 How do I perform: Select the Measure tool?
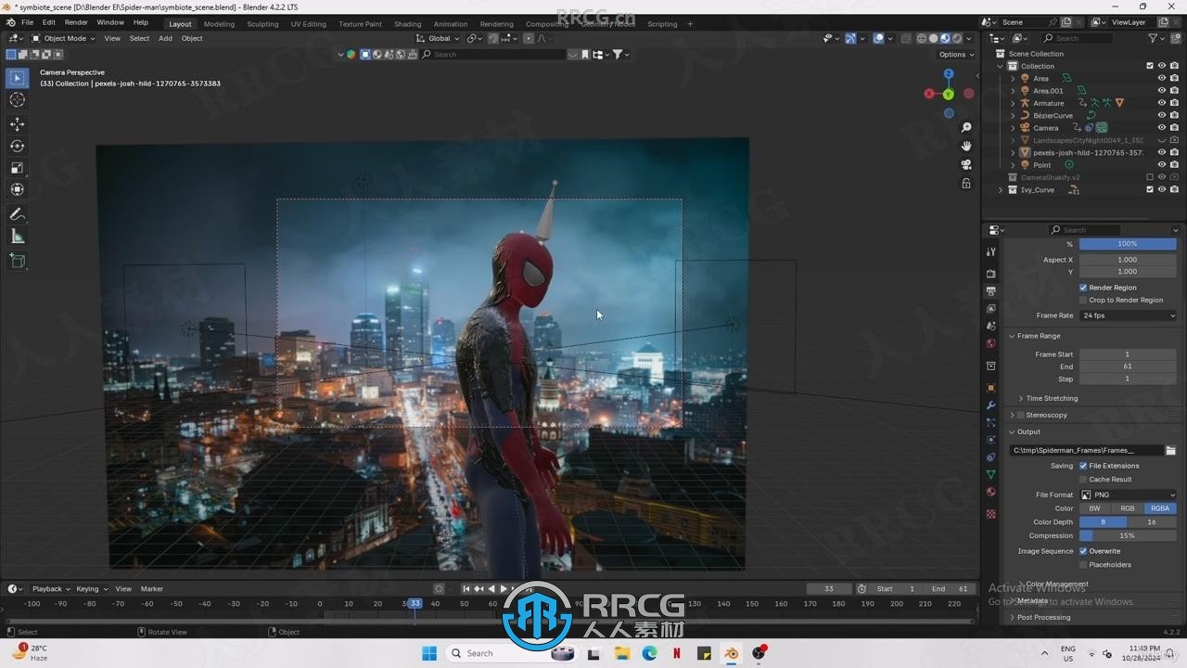point(18,237)
